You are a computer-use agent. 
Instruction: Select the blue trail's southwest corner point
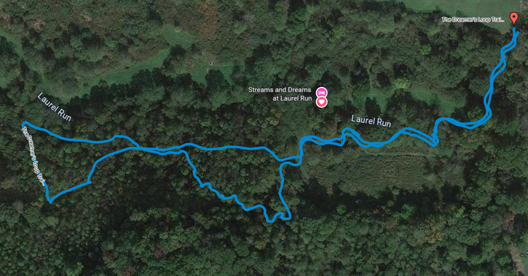coord(51,202)
